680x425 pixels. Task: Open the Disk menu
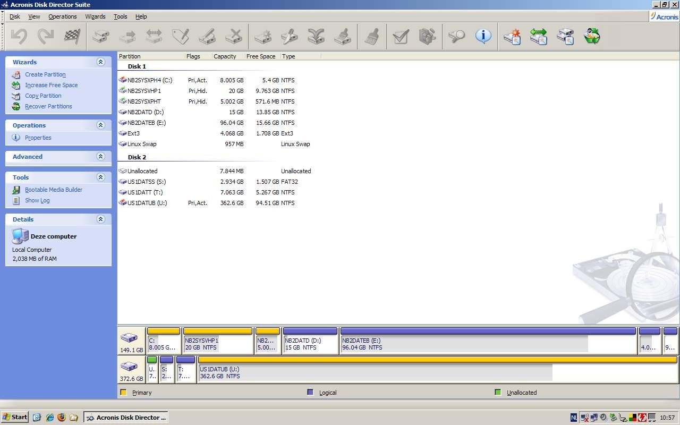[x=15, y=16]
